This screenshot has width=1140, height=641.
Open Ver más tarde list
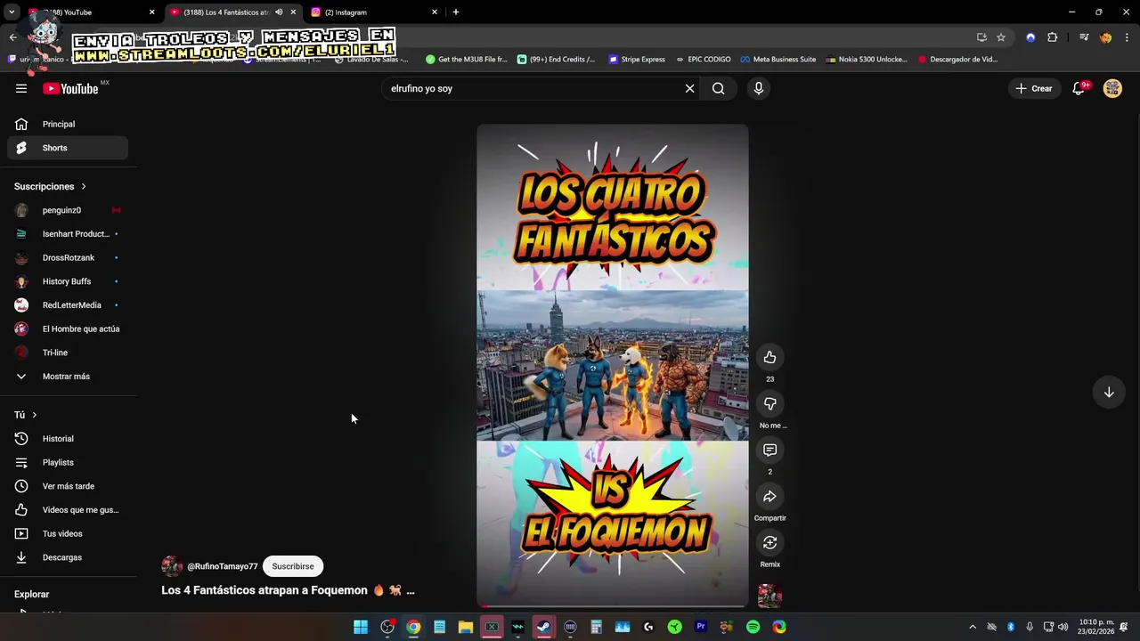[x=68, y=486]
